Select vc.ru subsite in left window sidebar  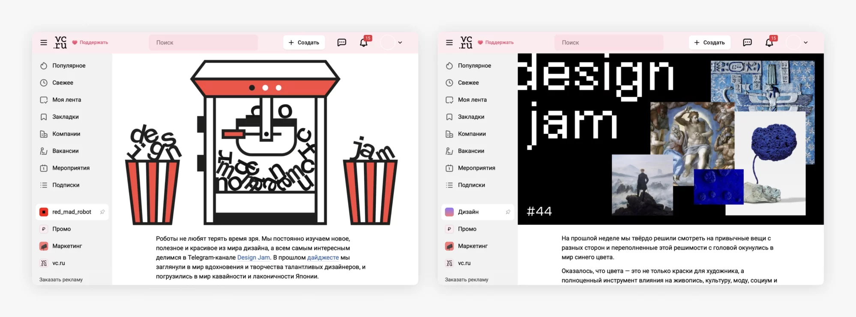[59, 263]
